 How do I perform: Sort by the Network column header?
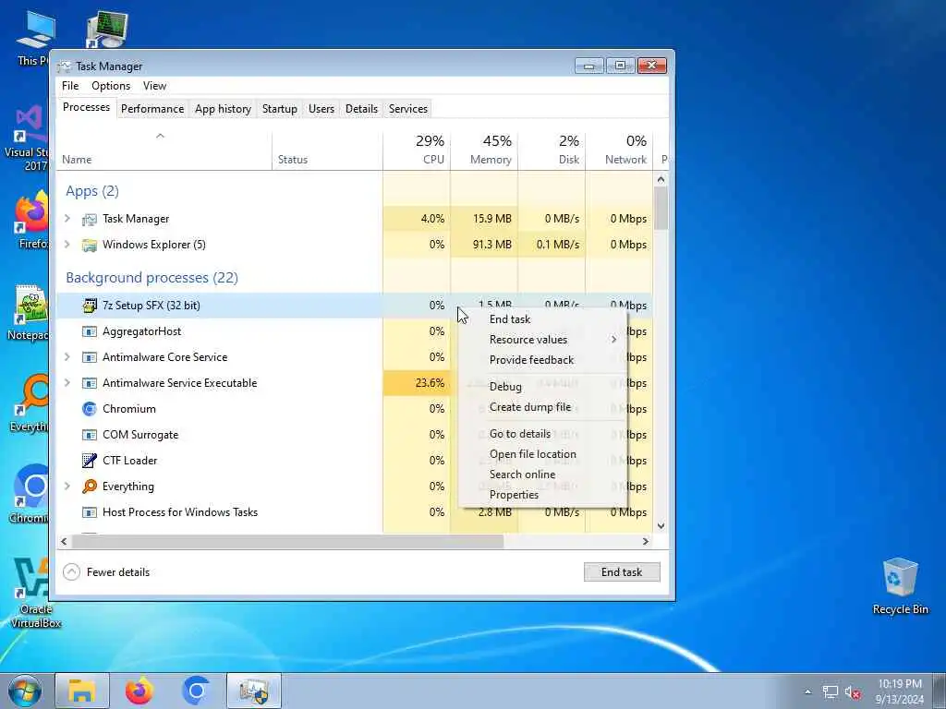(620, 150)
